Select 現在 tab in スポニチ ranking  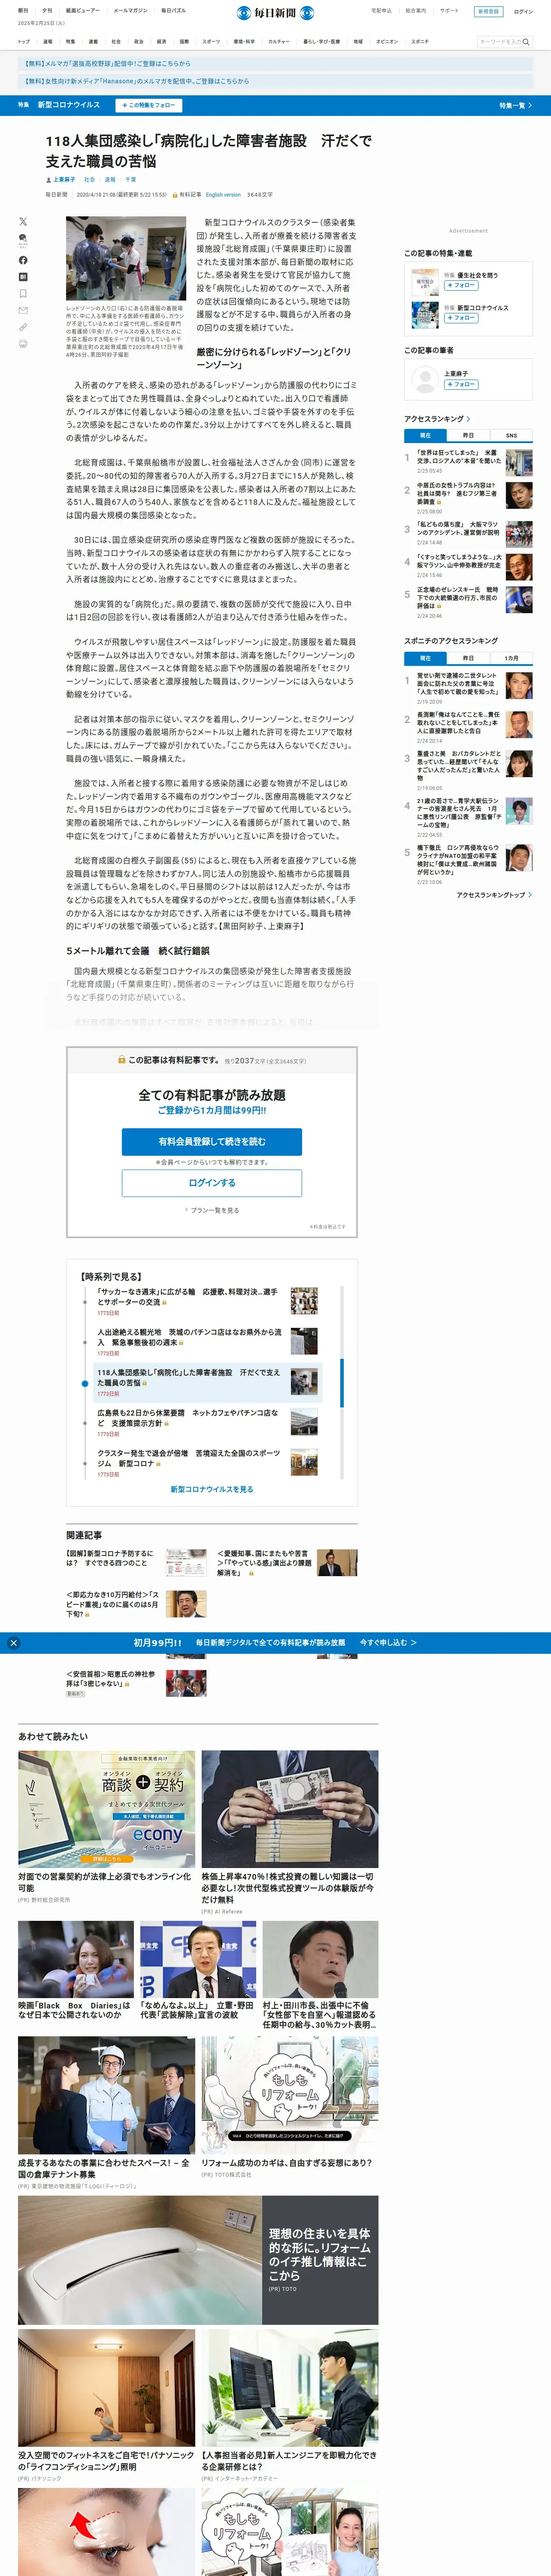click(x=425, y=658)
